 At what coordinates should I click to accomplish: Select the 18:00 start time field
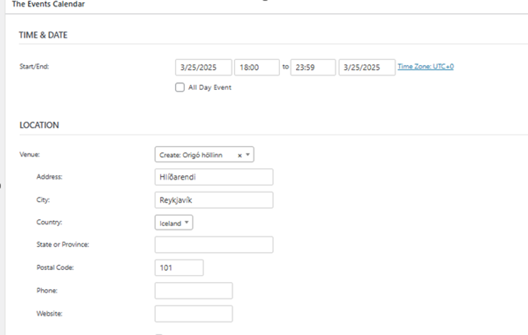257,68
